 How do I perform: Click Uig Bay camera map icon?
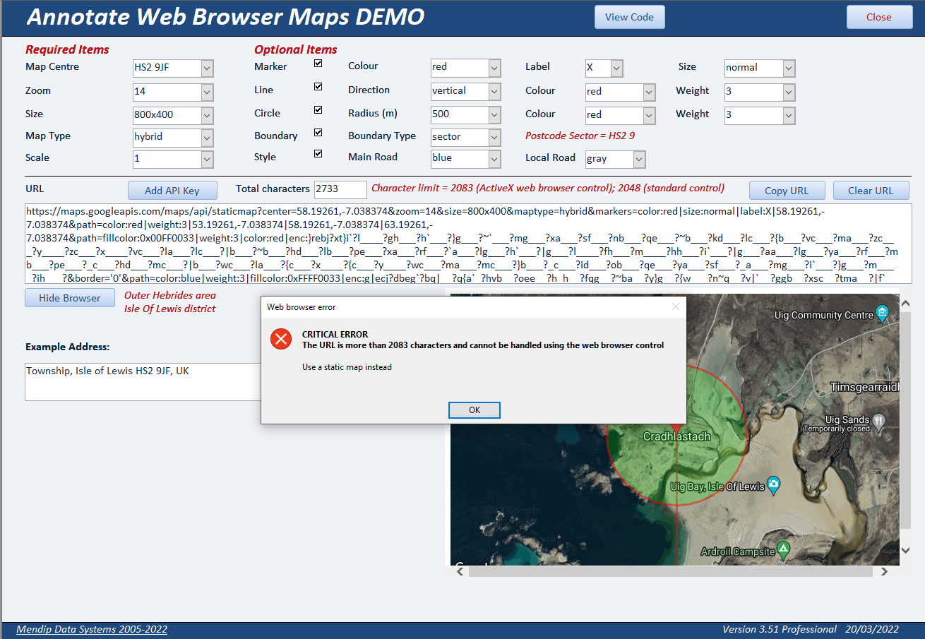click(x=774, y=484)
